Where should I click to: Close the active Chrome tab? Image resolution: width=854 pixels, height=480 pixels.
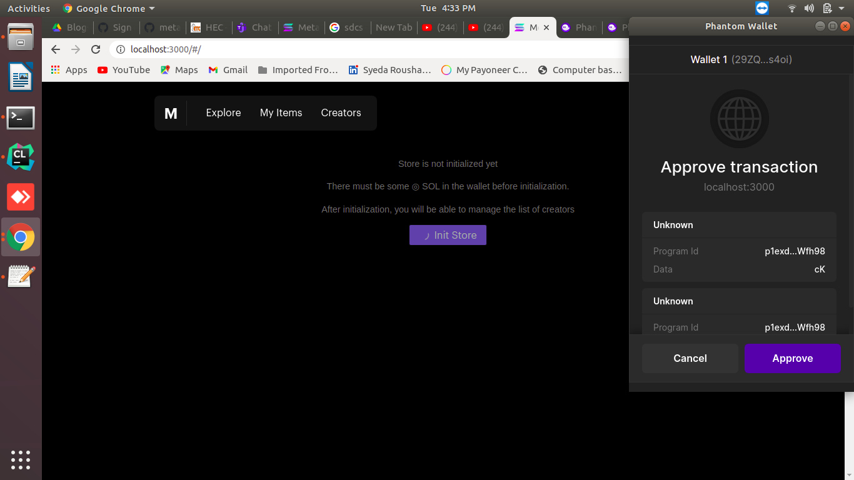point(546,27)
